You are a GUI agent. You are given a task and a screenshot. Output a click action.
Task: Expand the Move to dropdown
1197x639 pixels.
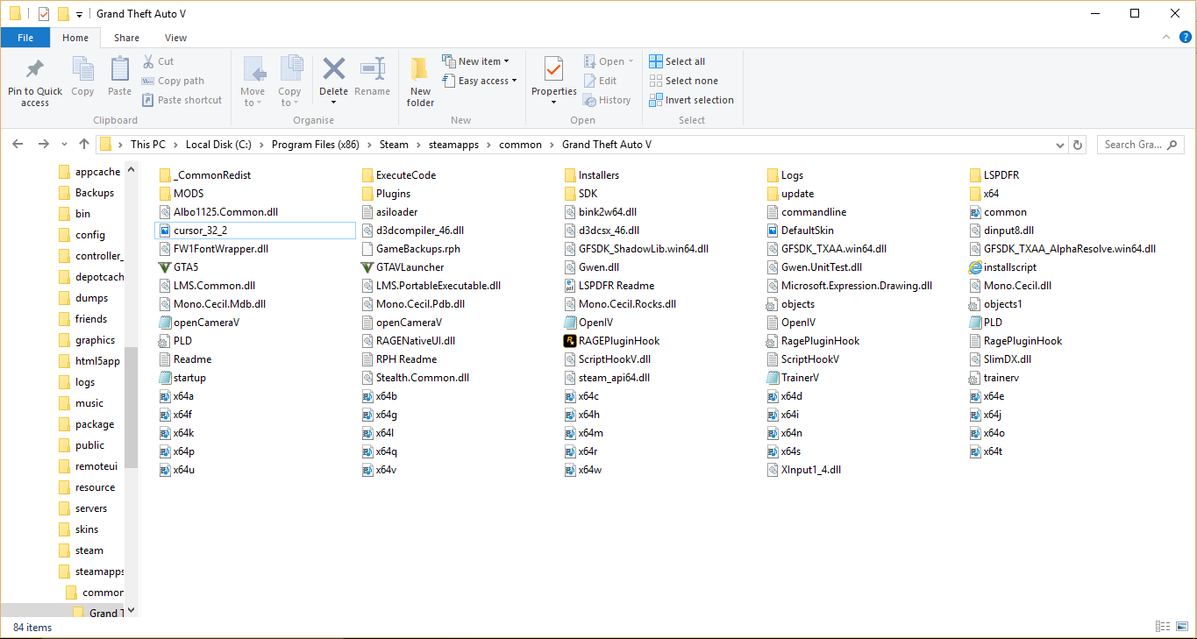[x=253, y=103]
